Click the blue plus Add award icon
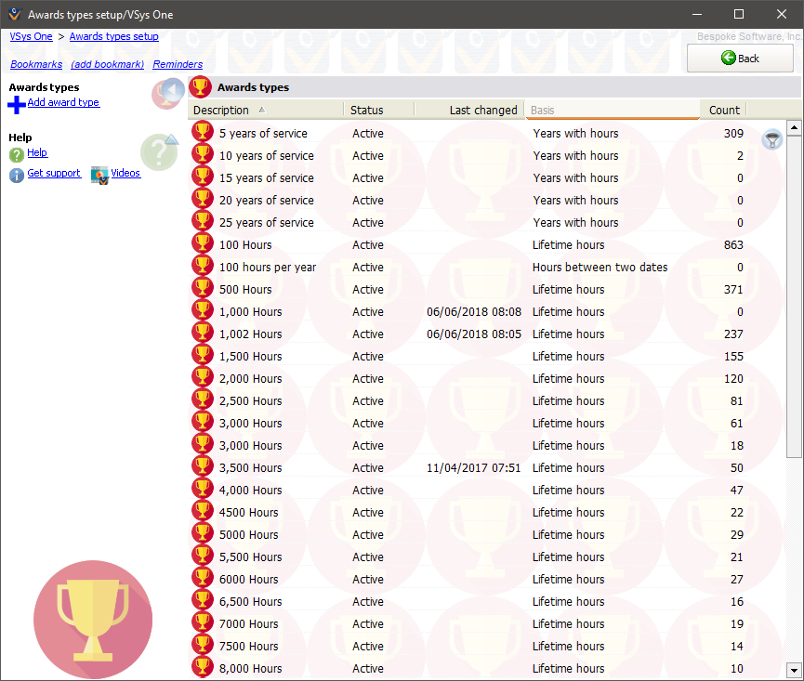Screen dimensions: 804x681 tap(17, 104)
